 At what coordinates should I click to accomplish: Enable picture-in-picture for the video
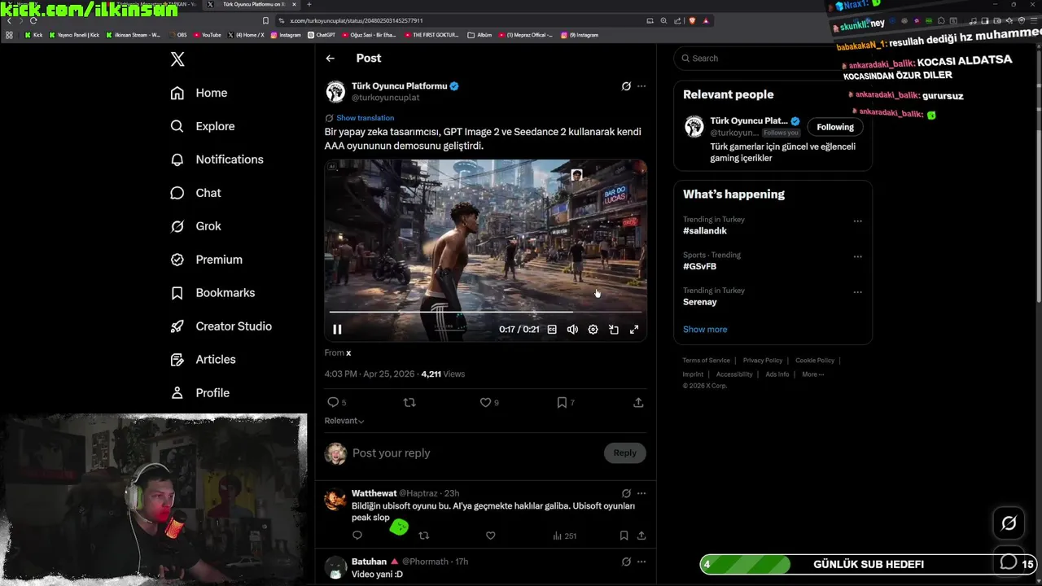pos(614,330)
